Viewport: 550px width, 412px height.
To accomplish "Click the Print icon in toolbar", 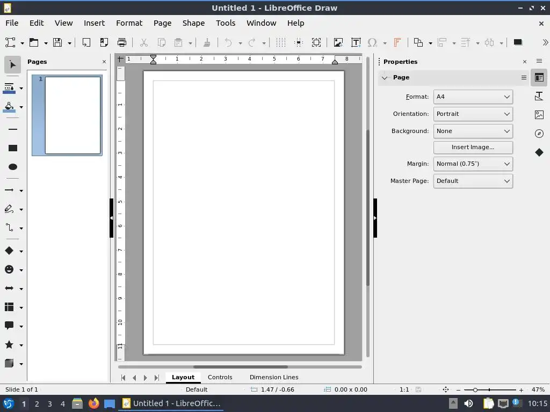I will [x=122, y=42].
